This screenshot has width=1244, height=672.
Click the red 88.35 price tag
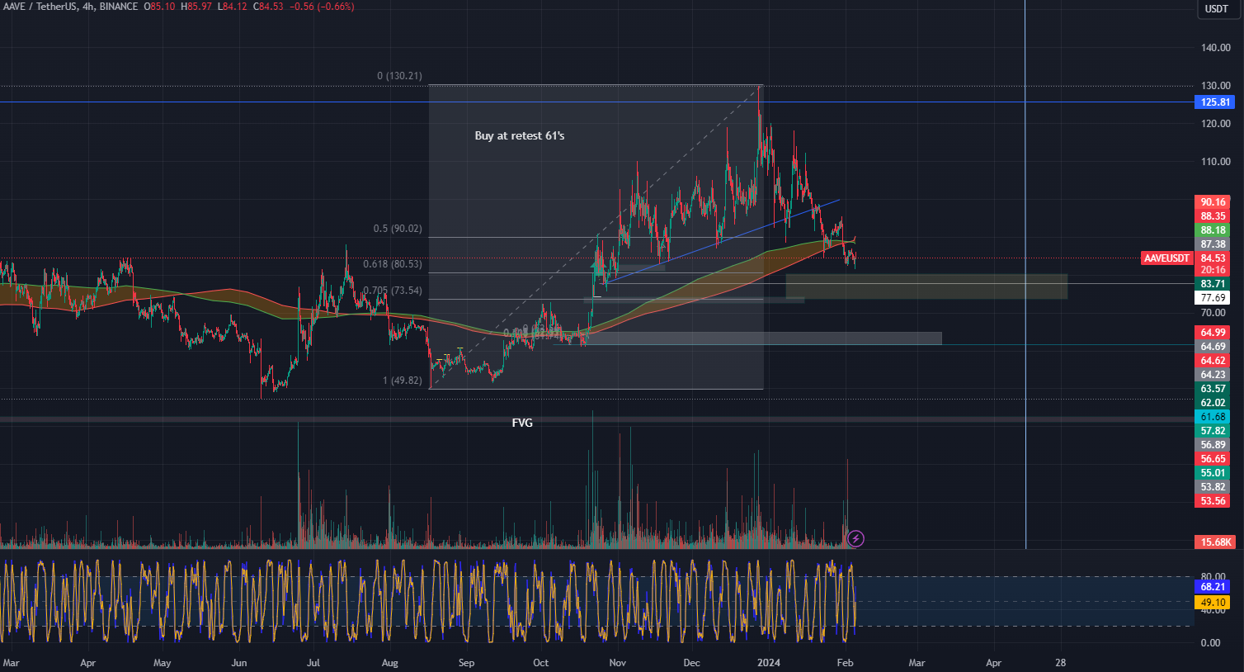(x=1213, y=216)
